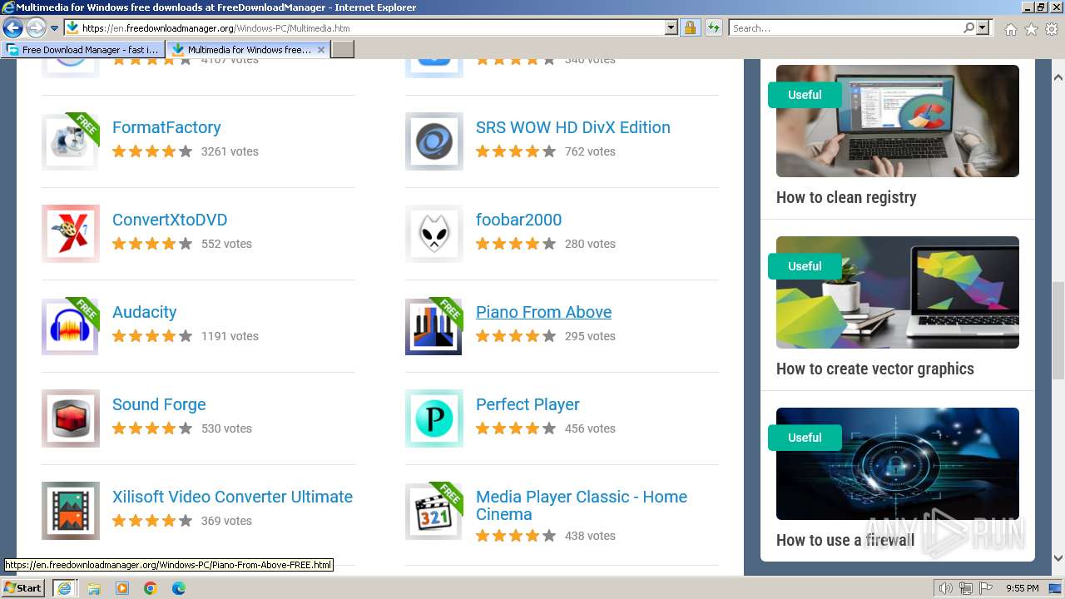The height and width of the screenshot is (599, 1065).
Task: Open the Media Player Classic icon
Action: click(434, 511)
